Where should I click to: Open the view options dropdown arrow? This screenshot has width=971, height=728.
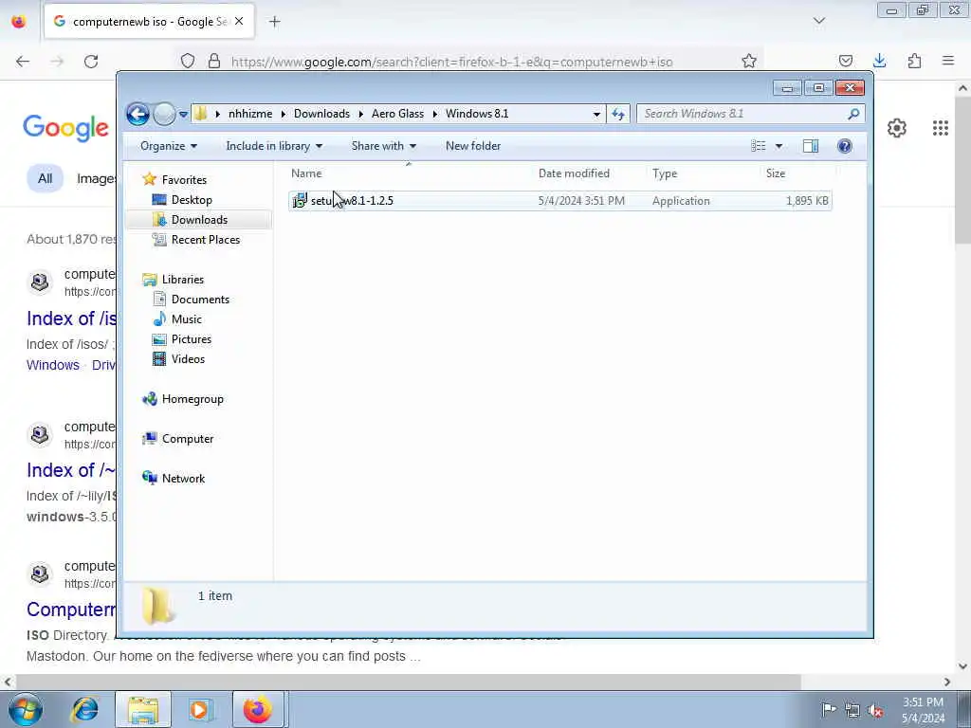coord(779,146)
